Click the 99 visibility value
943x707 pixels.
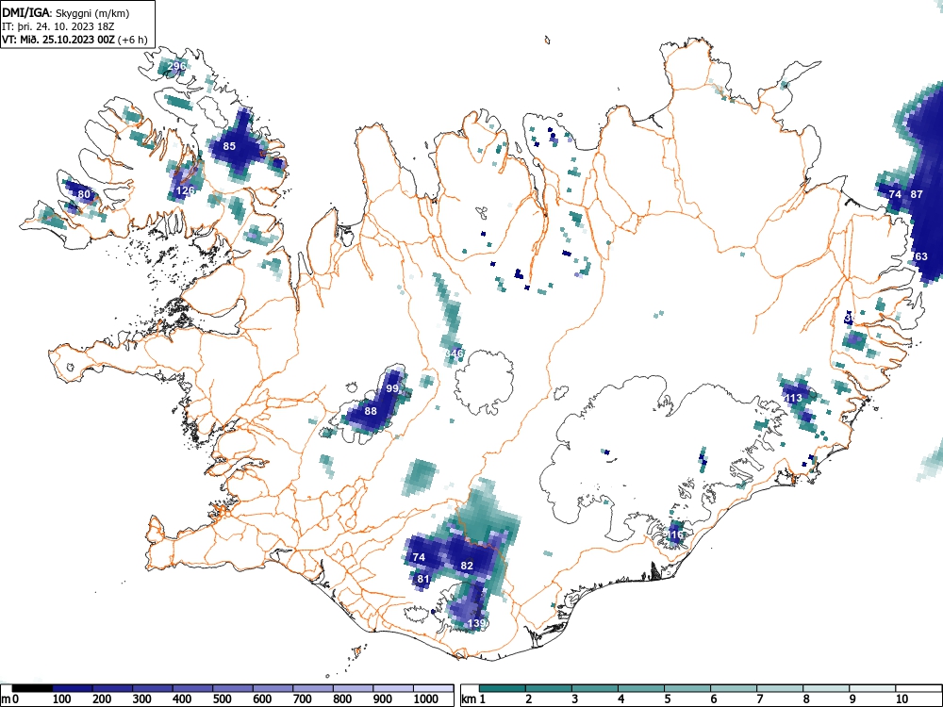[x=392, y=389]
